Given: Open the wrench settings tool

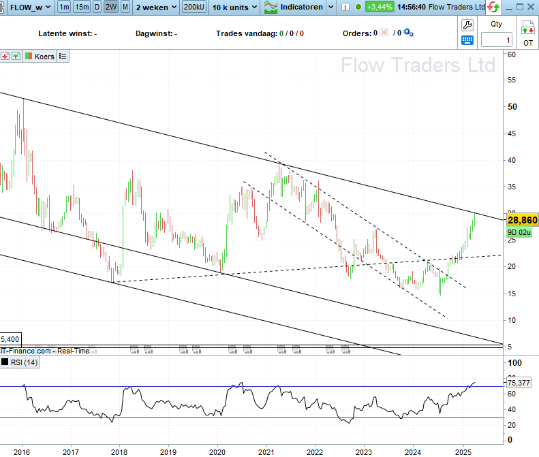Looking at the screenshot, I should coord(467,25).
